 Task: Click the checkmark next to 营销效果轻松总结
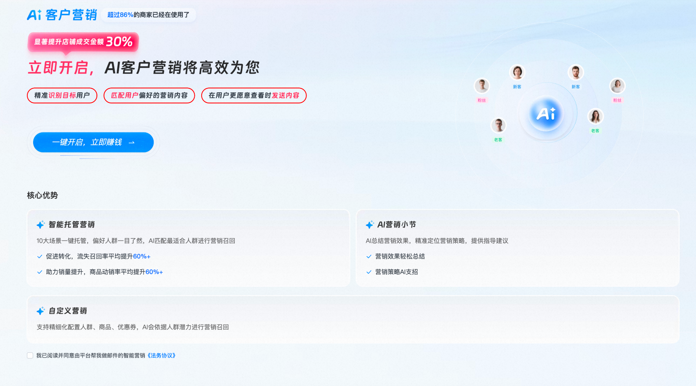[369, 257]
